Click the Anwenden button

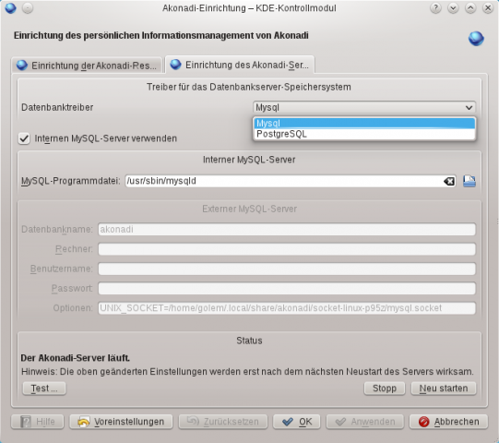[x=365, y=422]
